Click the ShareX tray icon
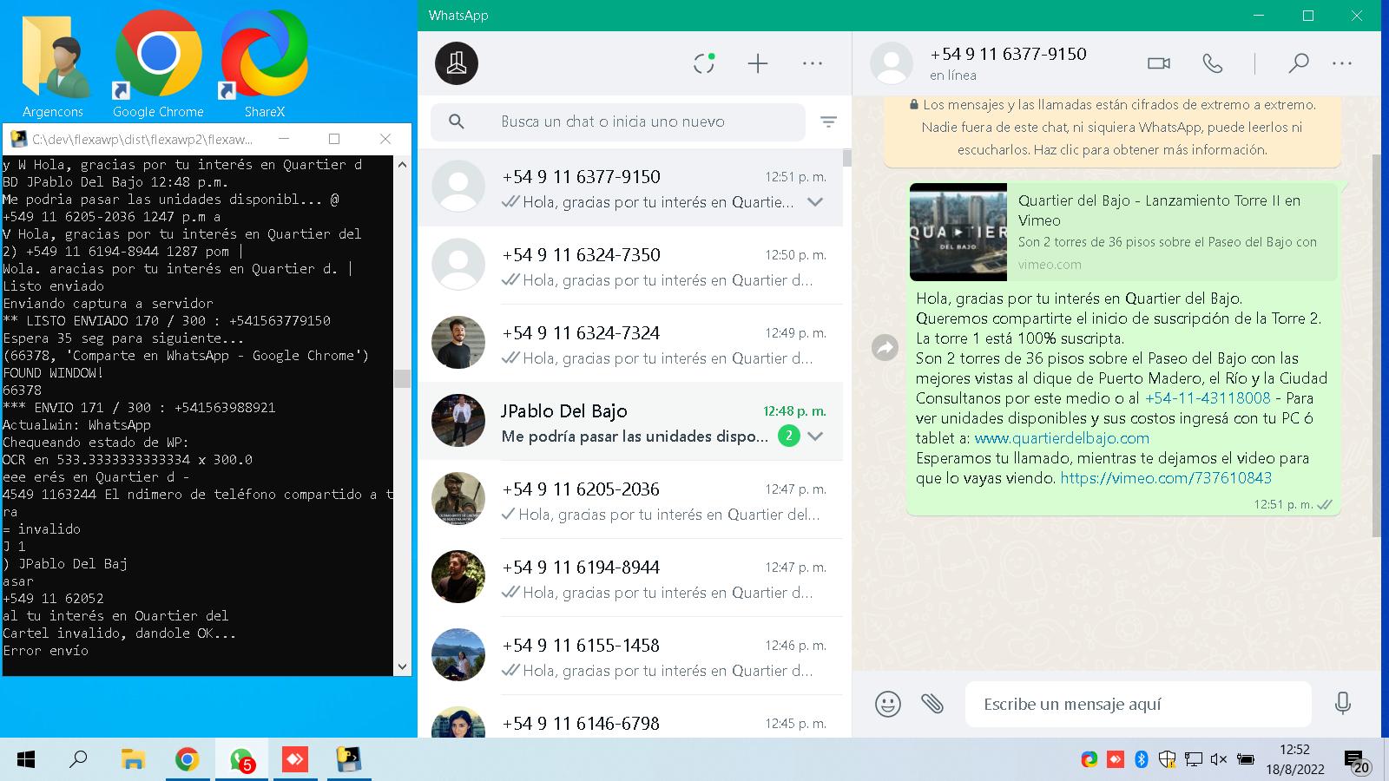Screen dimensions: 1389x781 click(1089, 760)
